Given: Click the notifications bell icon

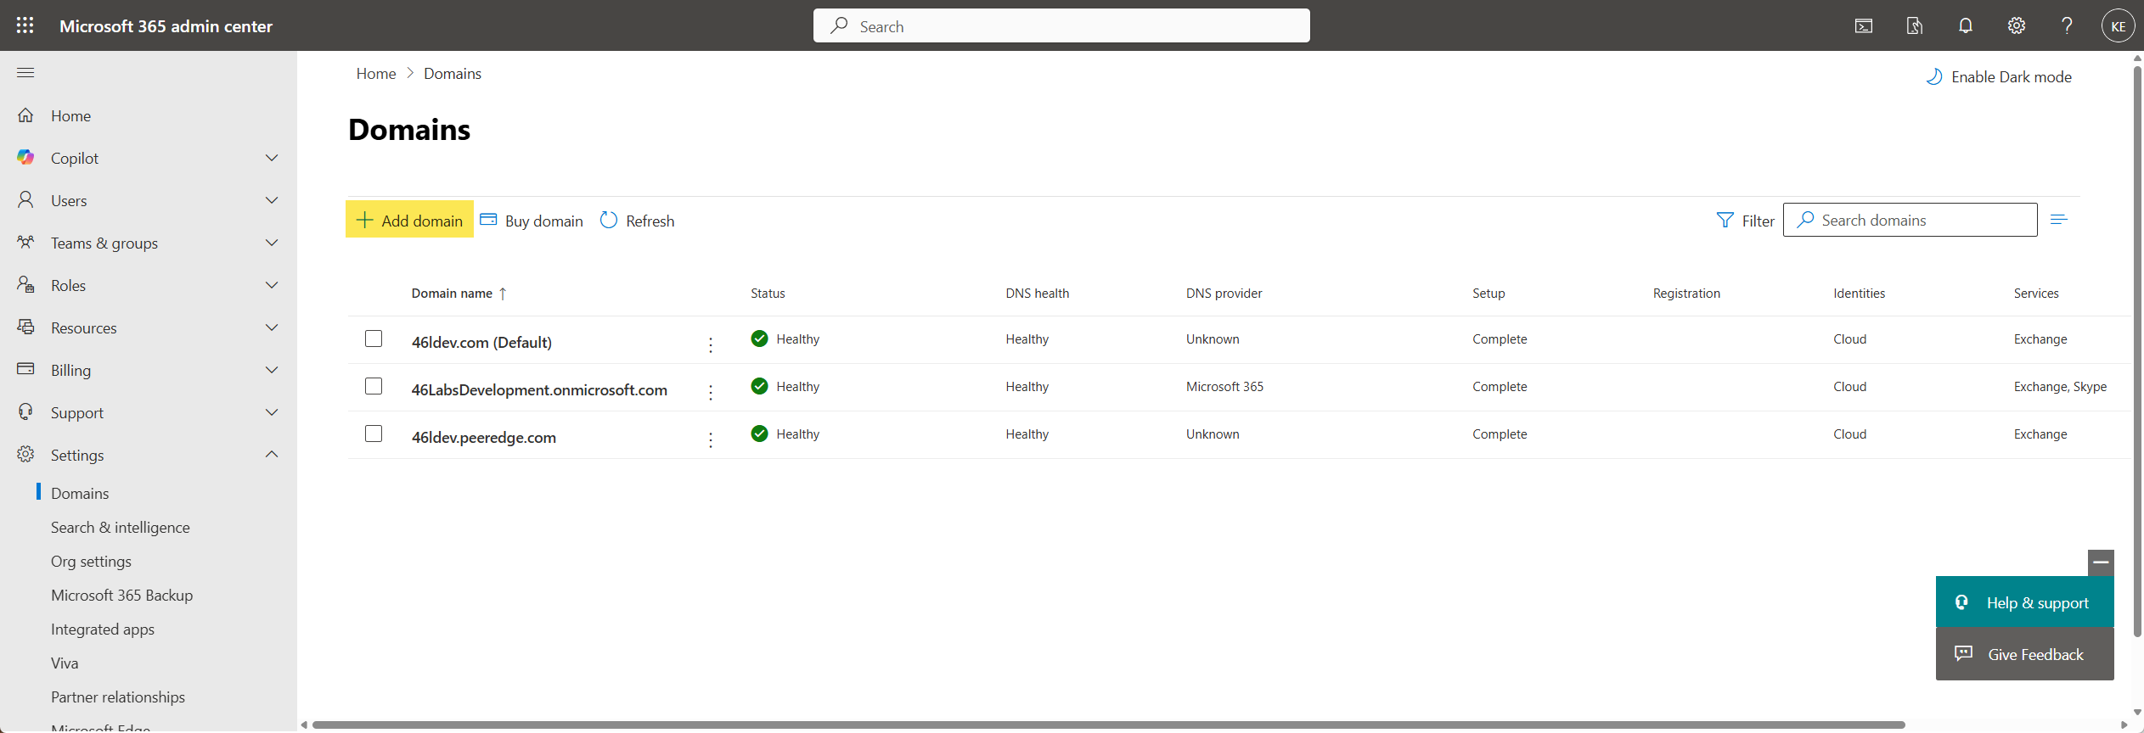Looking at the screenshot, I should (x=1966, y=26).
